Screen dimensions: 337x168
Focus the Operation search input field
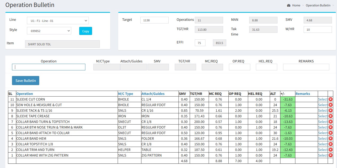49,67
